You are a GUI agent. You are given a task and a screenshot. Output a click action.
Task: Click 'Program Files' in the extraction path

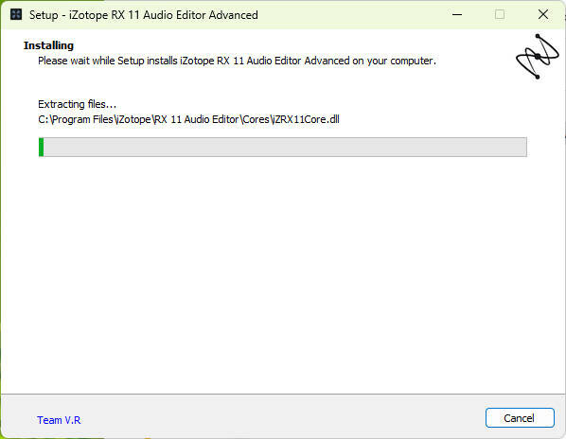[x=82, y=119]
